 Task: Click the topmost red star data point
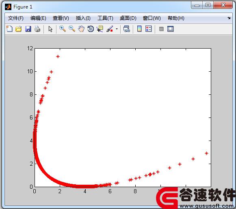click(58, 57)
